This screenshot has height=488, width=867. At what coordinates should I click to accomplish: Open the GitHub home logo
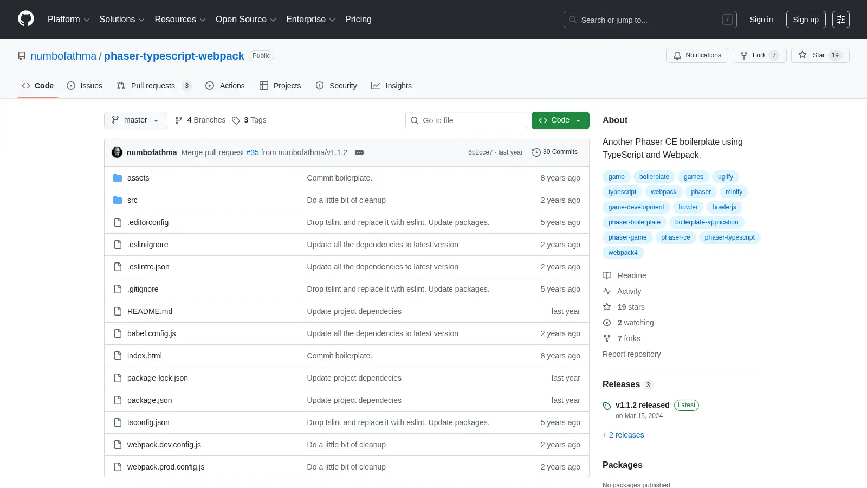point(26,19)
